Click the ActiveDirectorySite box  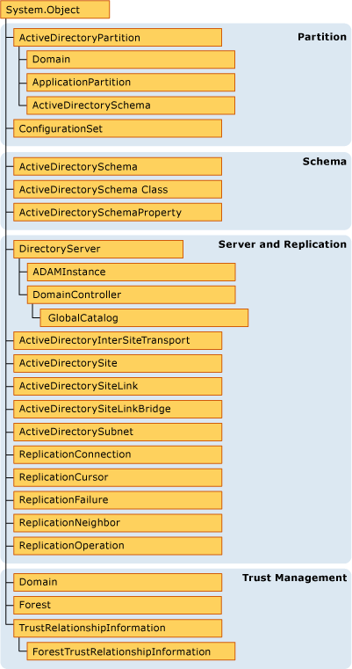[x=118, y=363]
